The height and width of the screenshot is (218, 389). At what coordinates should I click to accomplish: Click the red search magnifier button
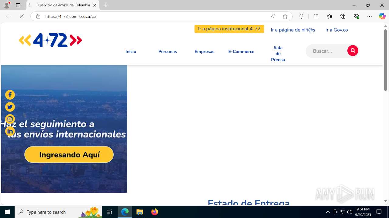(353, 51)
